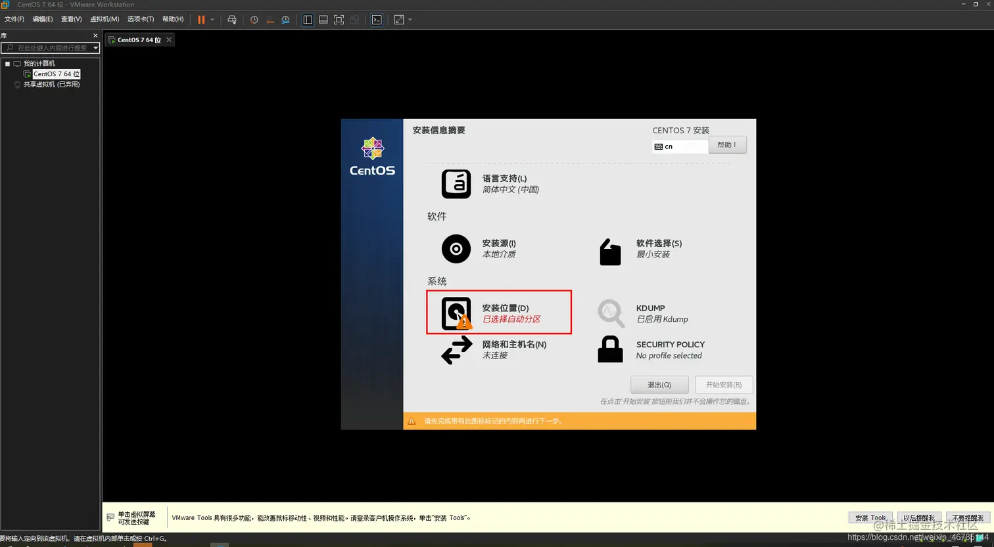The width and height of the screenshot is (994, 547).
Task: Open the snapshot manager
Action: tap(285, 20)
